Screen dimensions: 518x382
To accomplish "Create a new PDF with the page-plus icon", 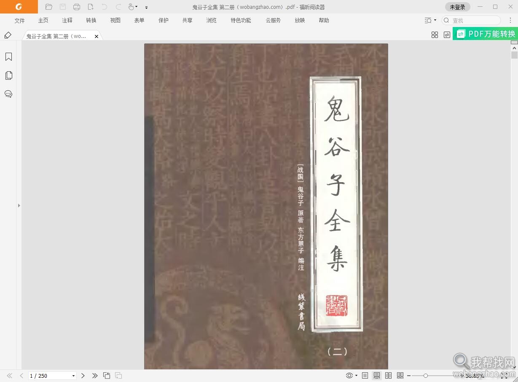I will pyautogui.click(x=91, y=7).
